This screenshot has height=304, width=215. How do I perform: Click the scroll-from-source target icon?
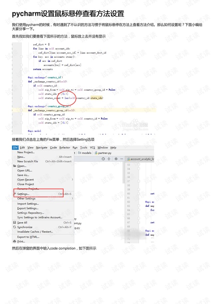point(103,159)
